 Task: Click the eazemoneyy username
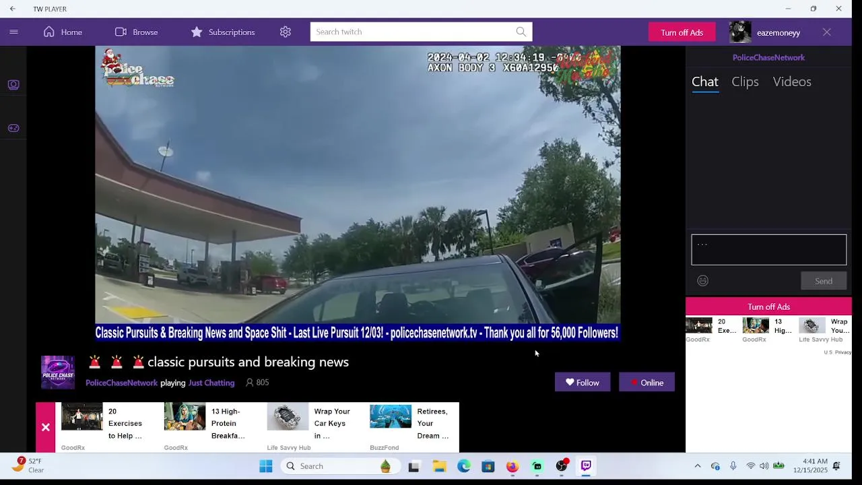(x=778, y=32)
